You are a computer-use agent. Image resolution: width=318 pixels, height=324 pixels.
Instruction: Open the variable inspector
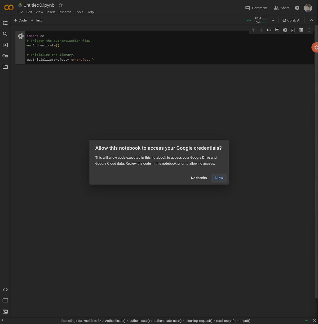tap(5, 45)
